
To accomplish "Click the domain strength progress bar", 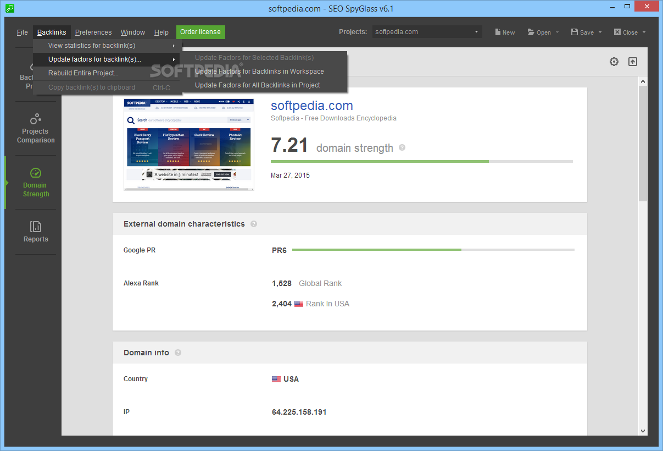I will click(422, 161).
